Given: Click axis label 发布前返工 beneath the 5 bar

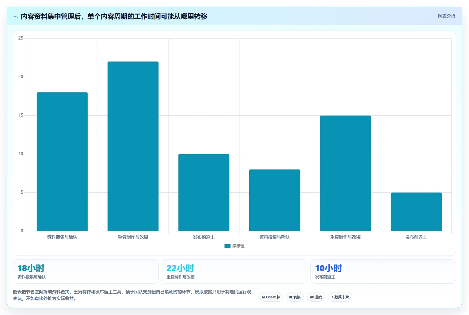Looking at the screenshot, I should 416,237.
